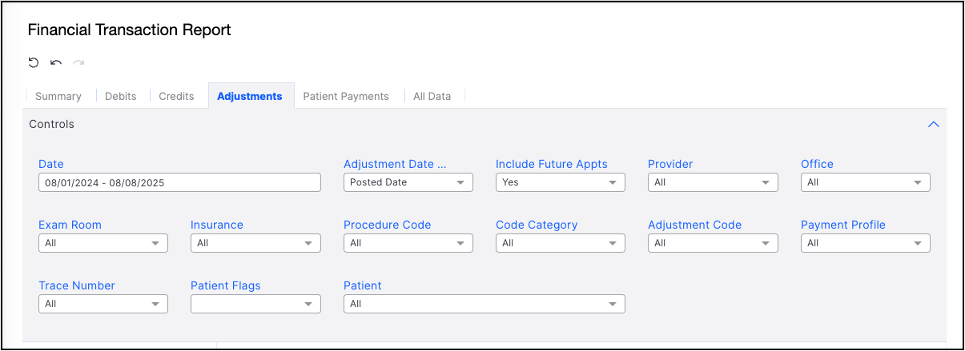Expand the Include Future Appts dropdown
965x351 pixels.
click(561, 182)
